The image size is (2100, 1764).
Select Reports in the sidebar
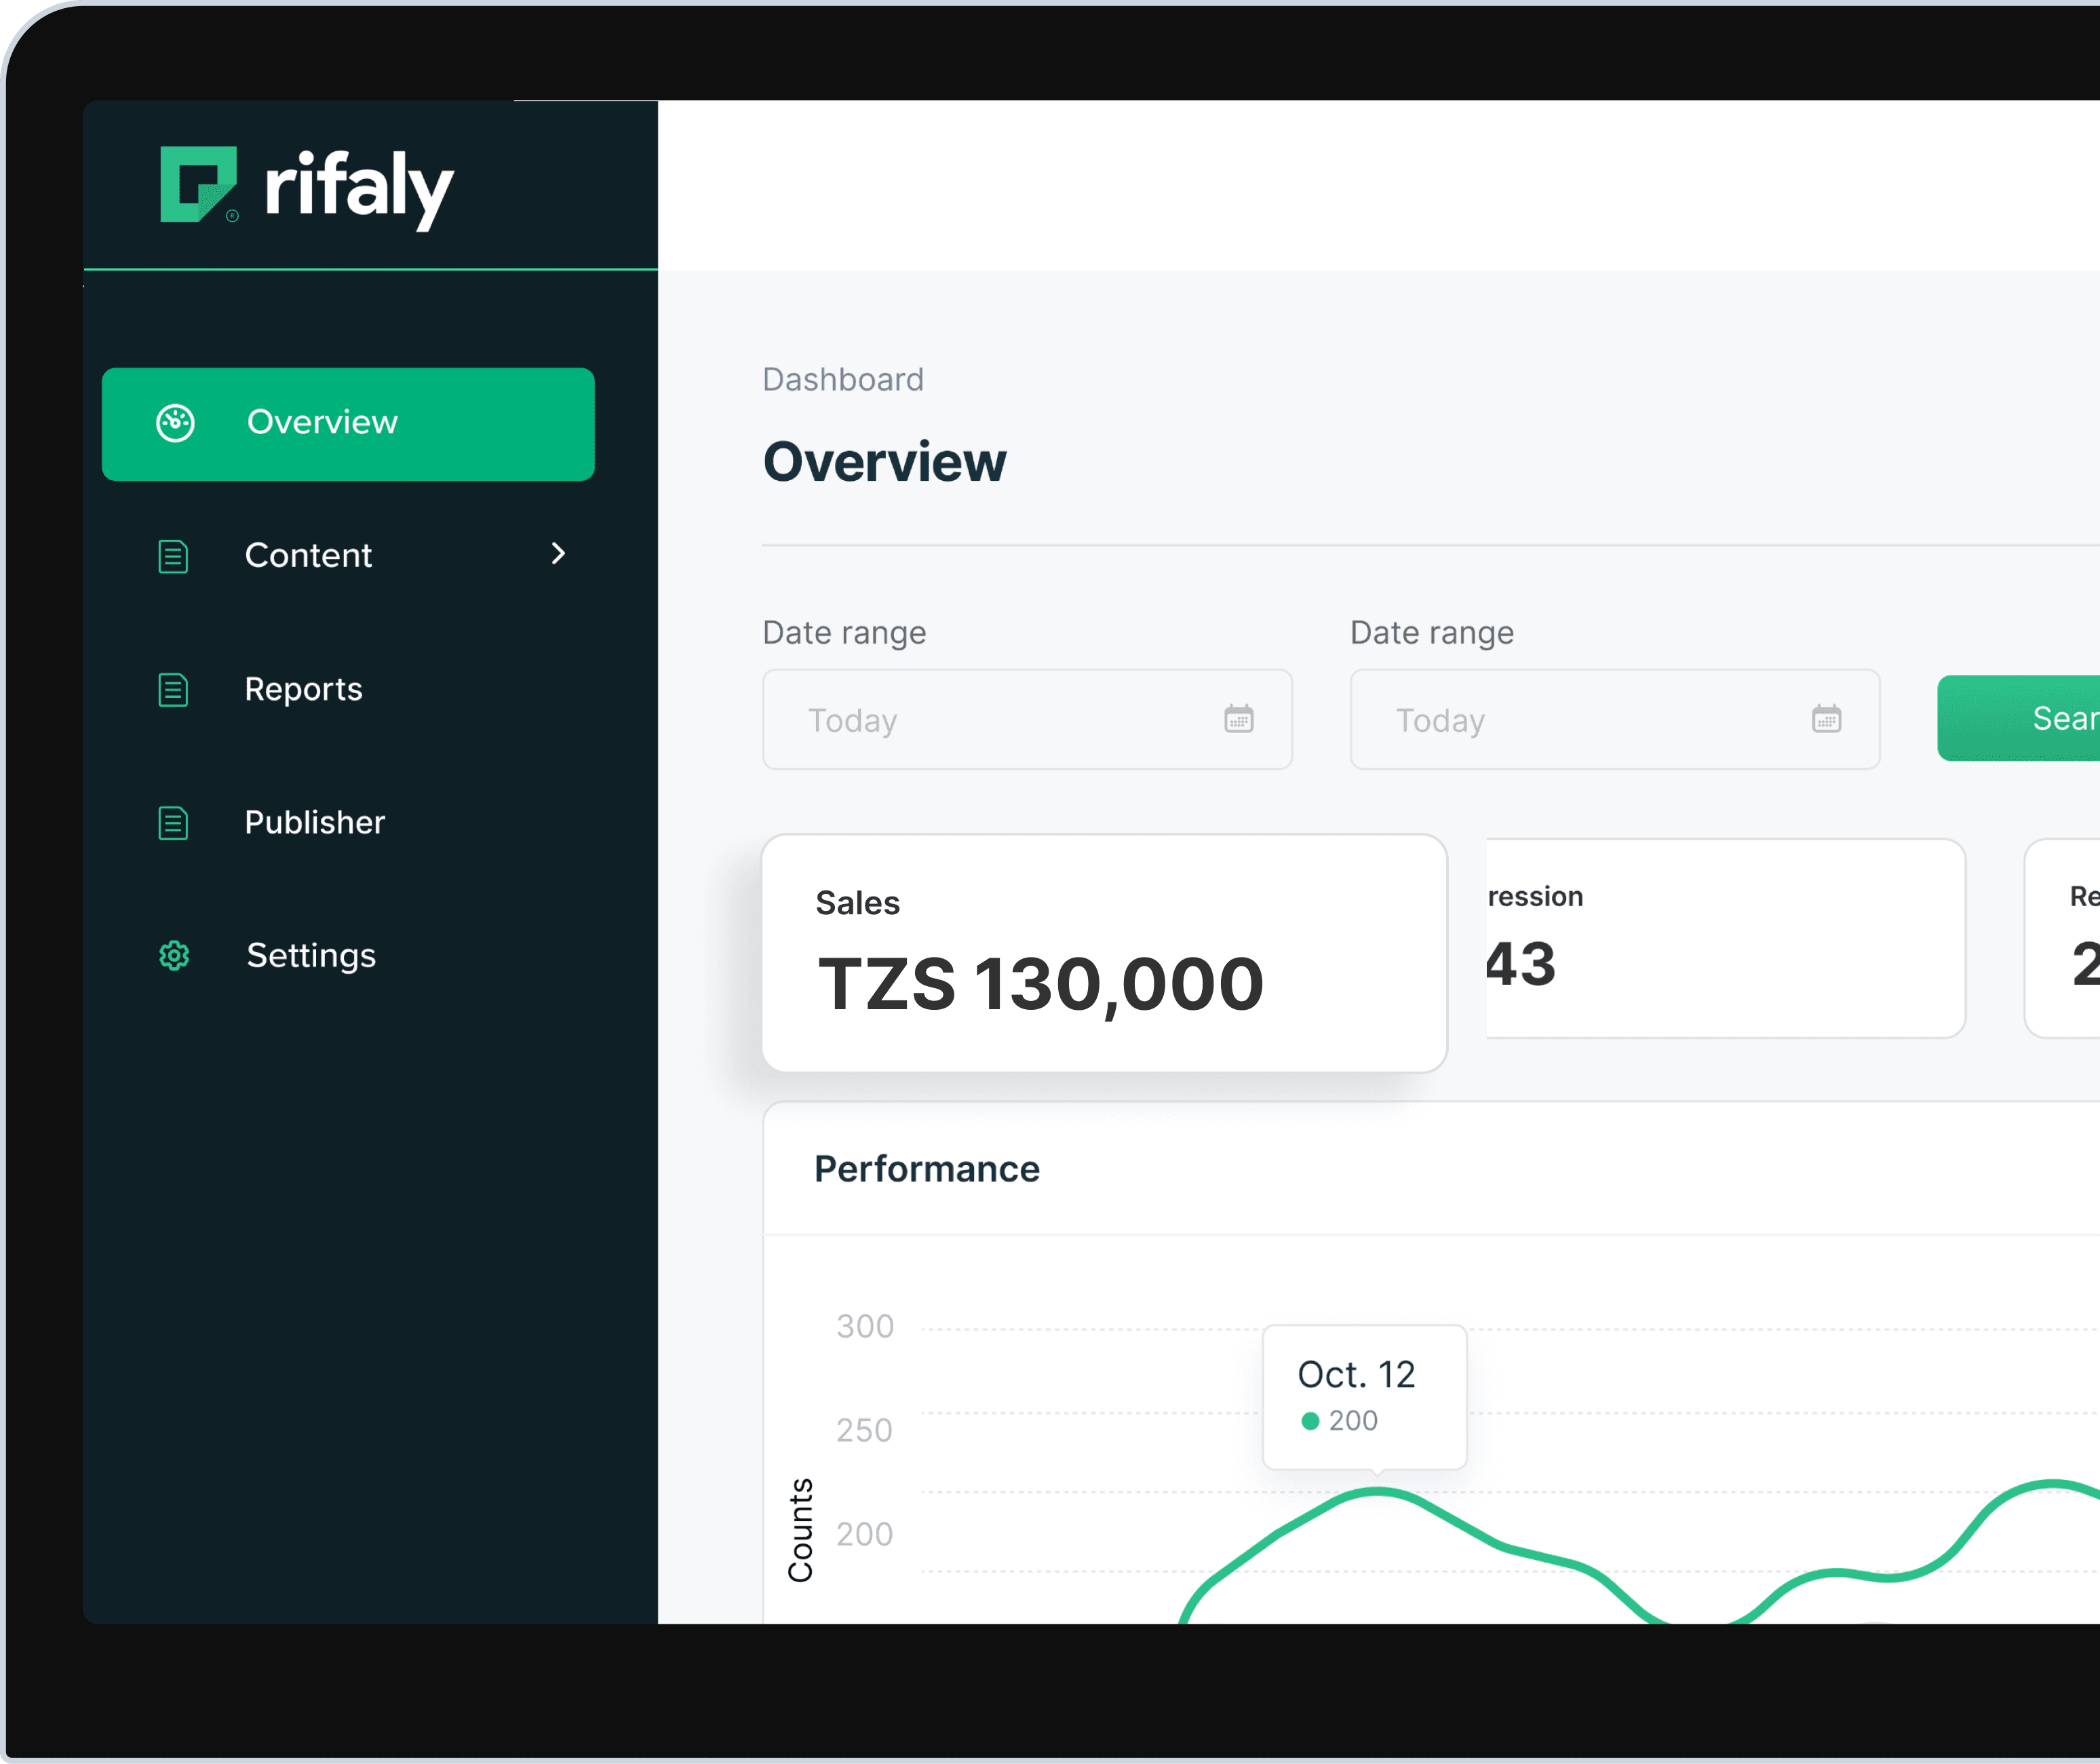click(303, 689)
